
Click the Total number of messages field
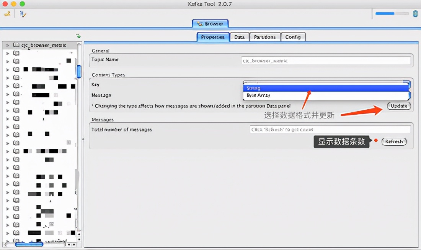[x=330, y=130]
